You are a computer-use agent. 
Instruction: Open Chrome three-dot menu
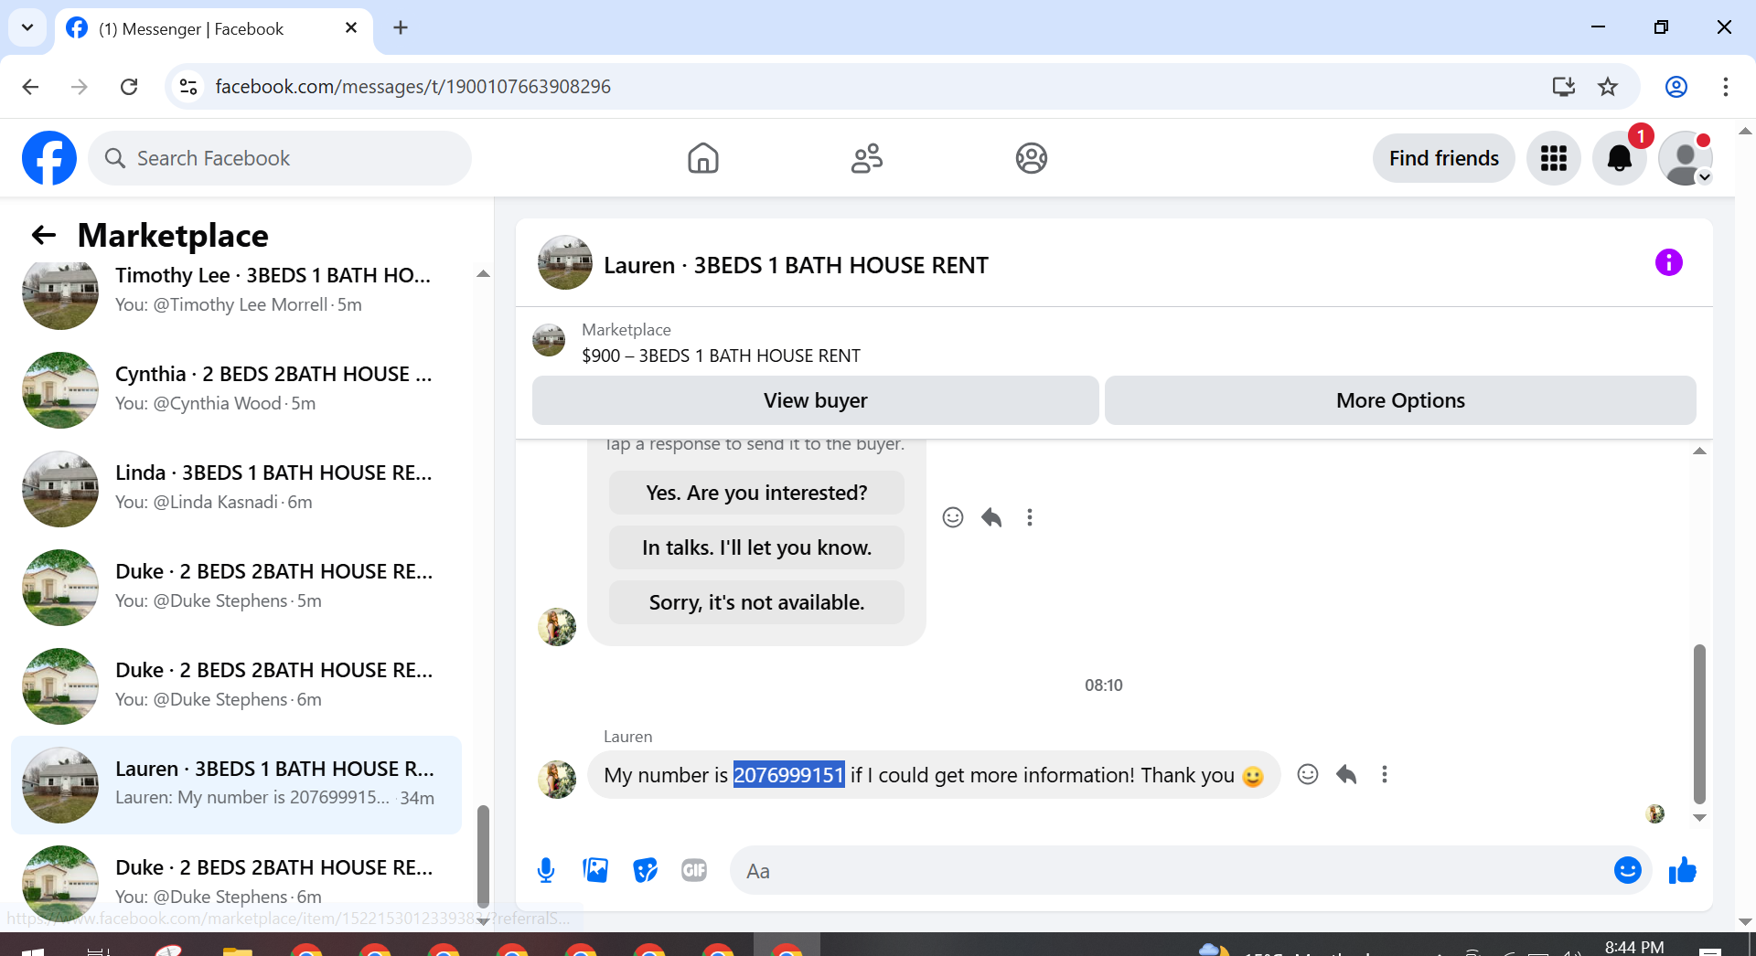[x=1725, y=87]
